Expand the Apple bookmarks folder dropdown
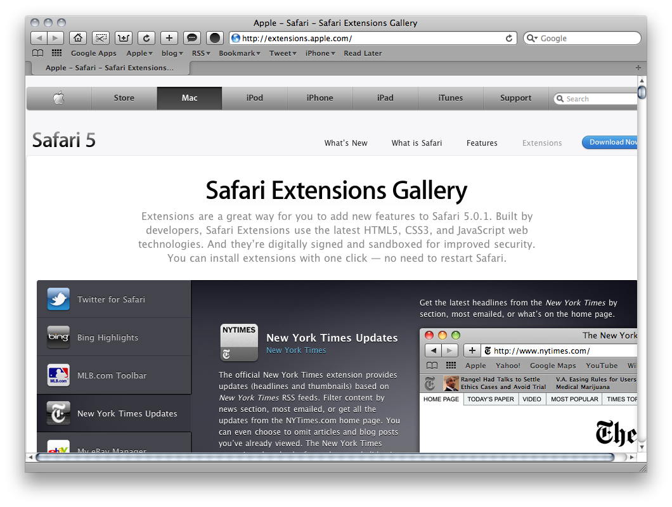 (139, 53)
